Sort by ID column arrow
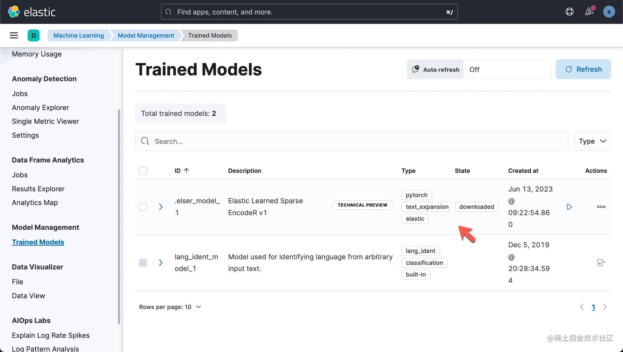 point(187,171)
